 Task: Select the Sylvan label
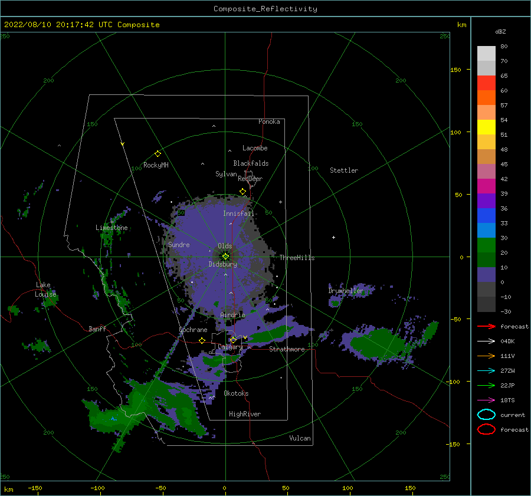point(226,174)
